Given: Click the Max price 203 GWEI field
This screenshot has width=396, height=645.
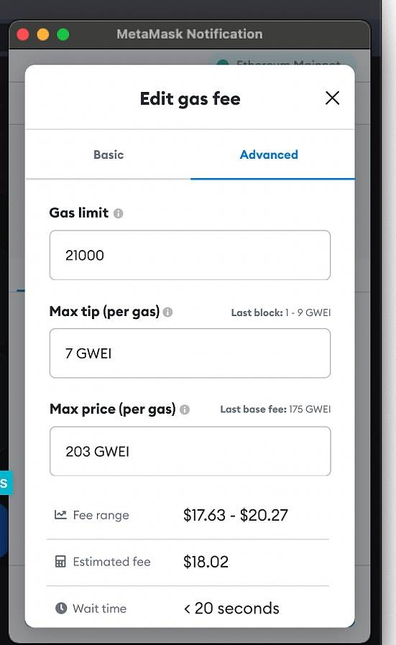Looking at the screenshot, I should 190,451.
